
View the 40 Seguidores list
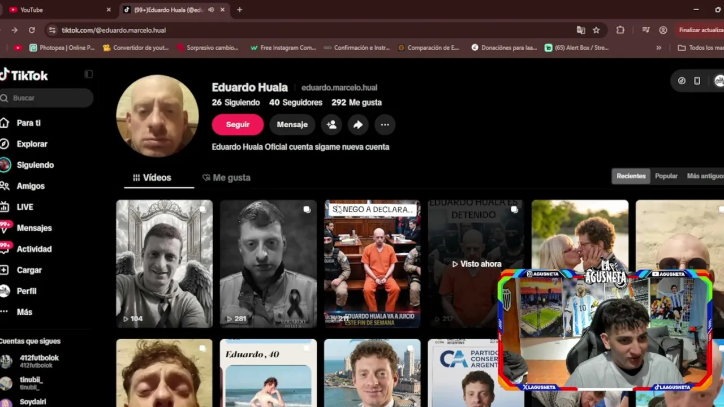click(296, 102)
